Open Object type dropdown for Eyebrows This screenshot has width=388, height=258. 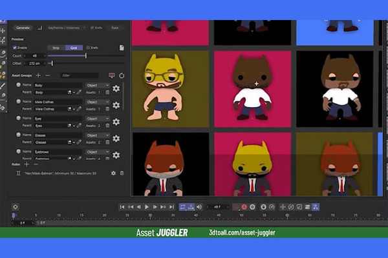click(x=98, y=152)
